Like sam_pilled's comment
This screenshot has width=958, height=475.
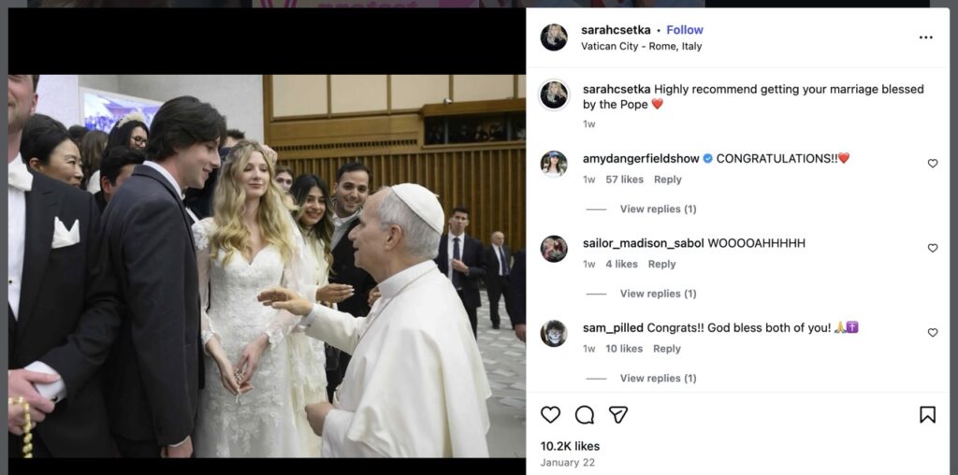[932, 333]
